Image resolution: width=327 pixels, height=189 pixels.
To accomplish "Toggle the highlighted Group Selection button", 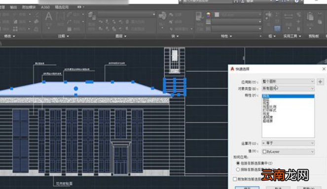I will click(x=277, y=29).
